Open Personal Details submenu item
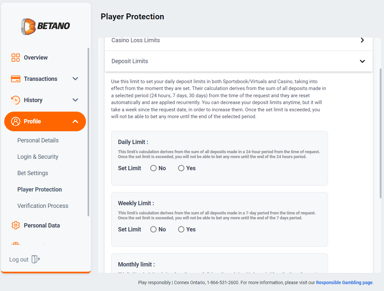Viewport: 384px width, 291px height. click(x=38, y=140)
